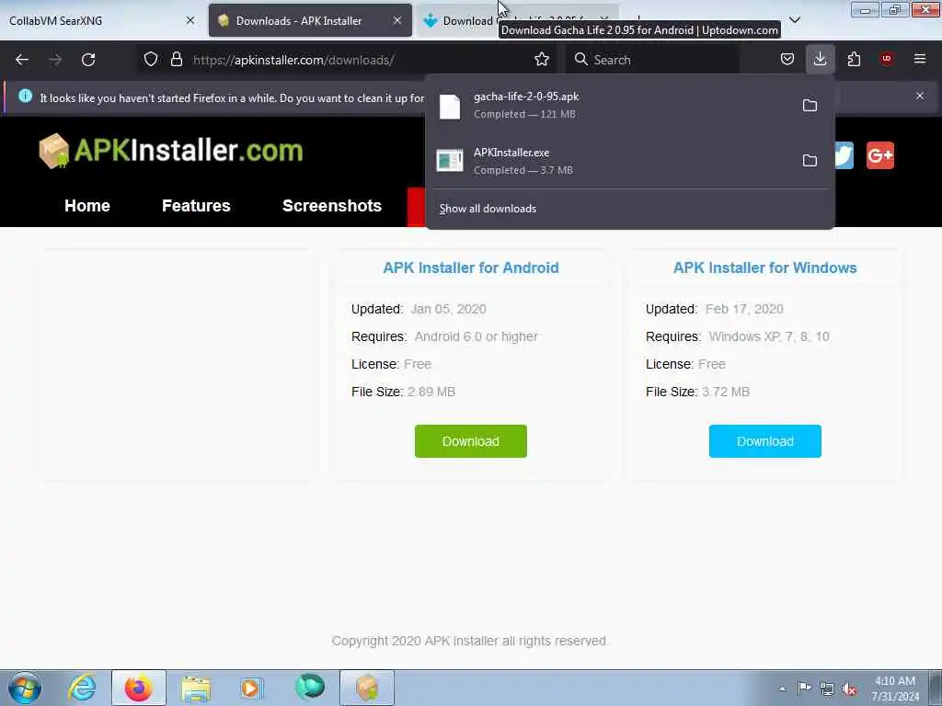Open the Windows Start orb
The width and height of the screenshot is (942, 706).
25,688
